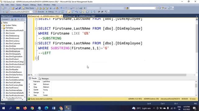Open the File menu
The height and width of the screenshot is (111, 199).
tap(2, 5)
